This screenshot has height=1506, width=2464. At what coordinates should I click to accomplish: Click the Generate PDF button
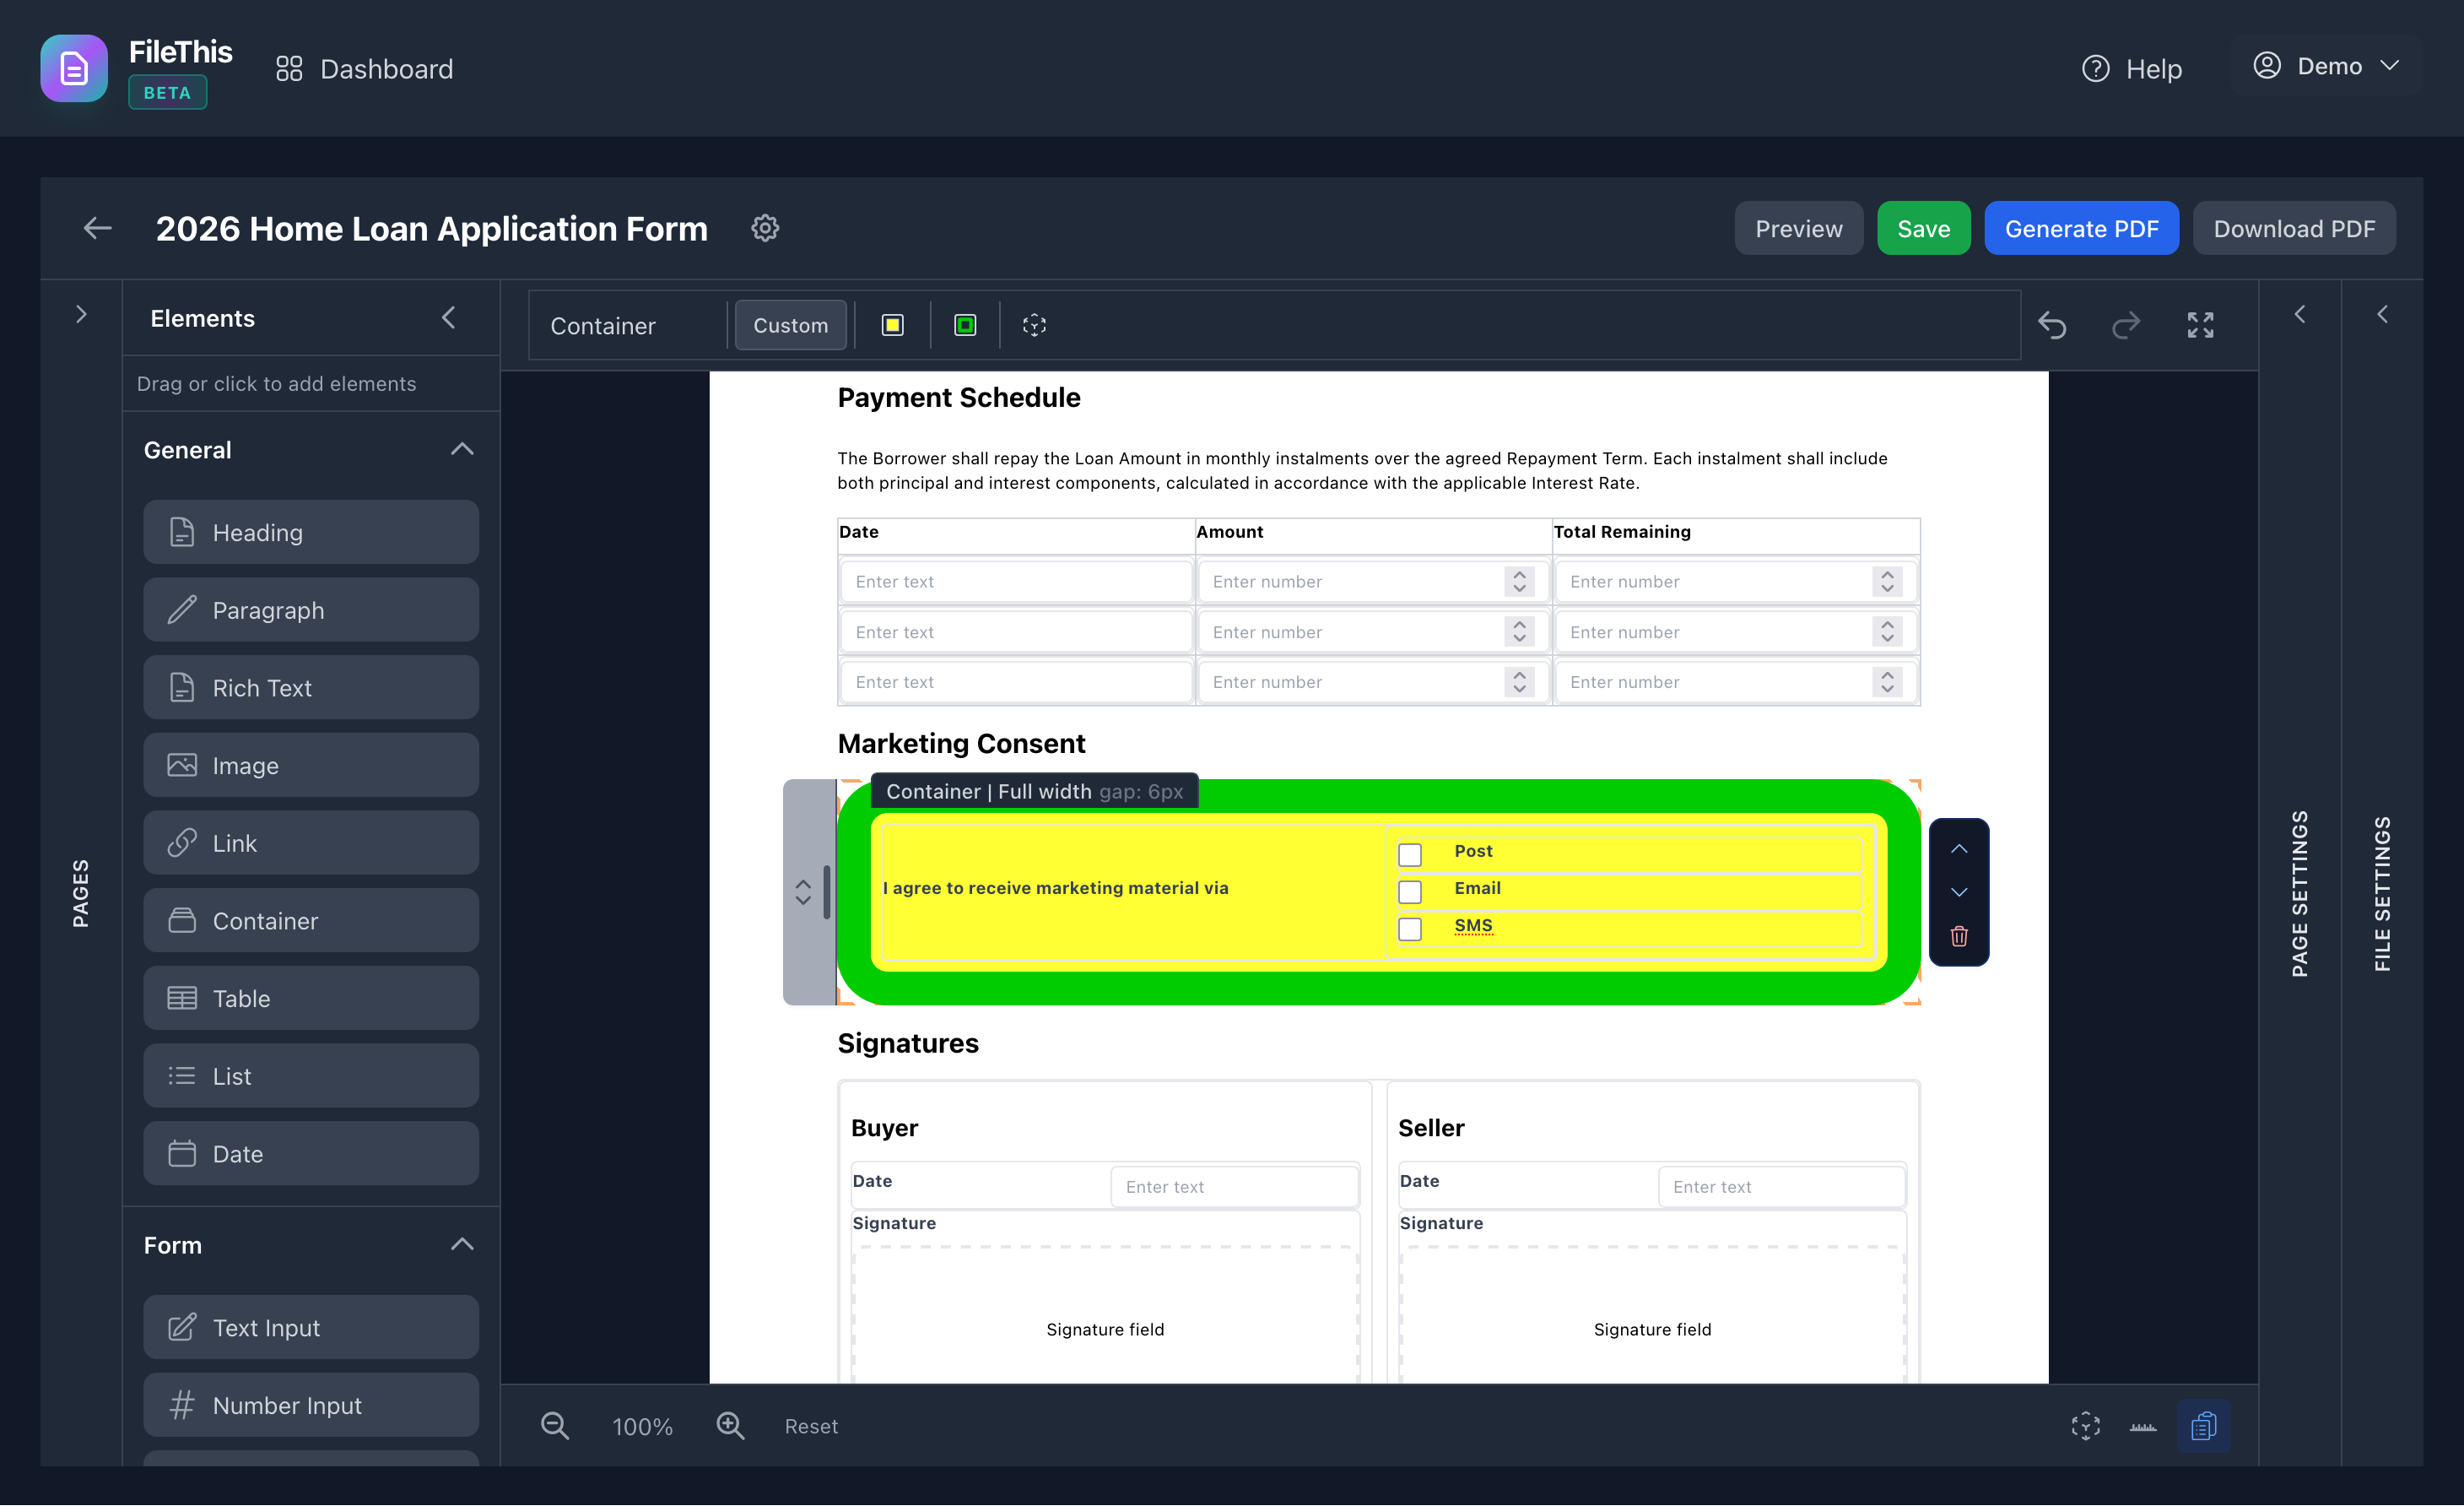[x=2081, y=228]
